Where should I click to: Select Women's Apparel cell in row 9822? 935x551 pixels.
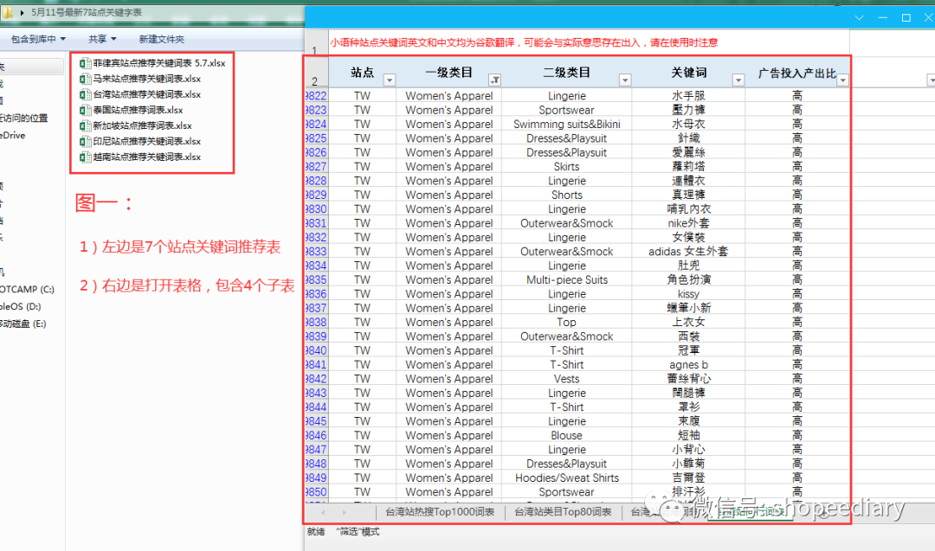449,96
